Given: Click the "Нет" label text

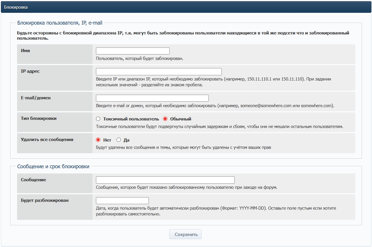Looking at the screenshot, I should click(x=107, y=140).
